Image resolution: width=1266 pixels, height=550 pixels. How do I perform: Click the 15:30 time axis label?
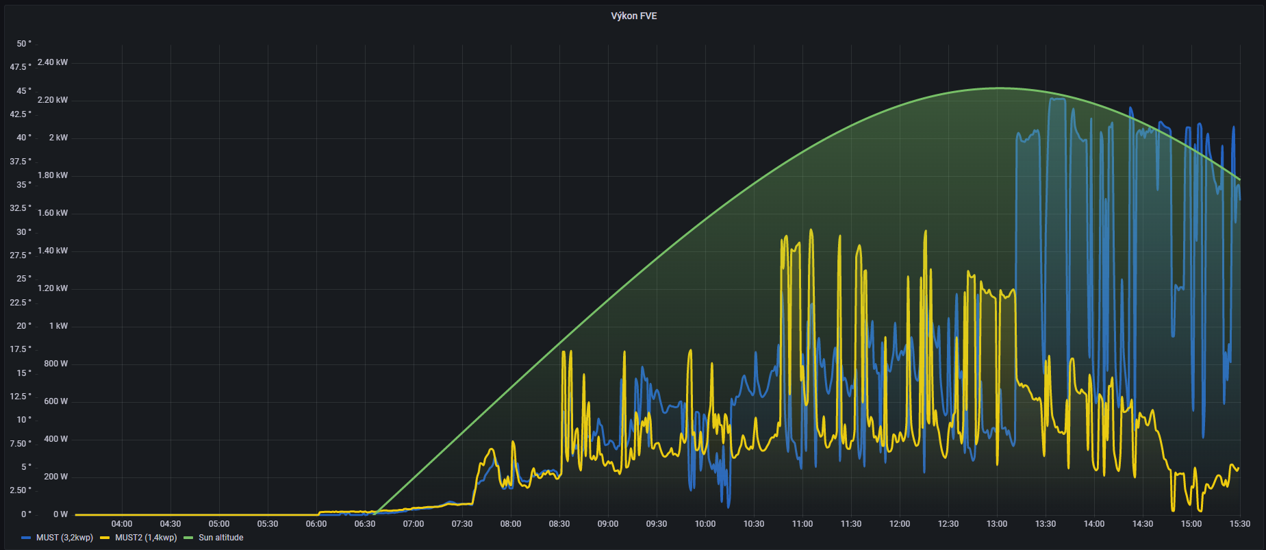pos(1239,524)
